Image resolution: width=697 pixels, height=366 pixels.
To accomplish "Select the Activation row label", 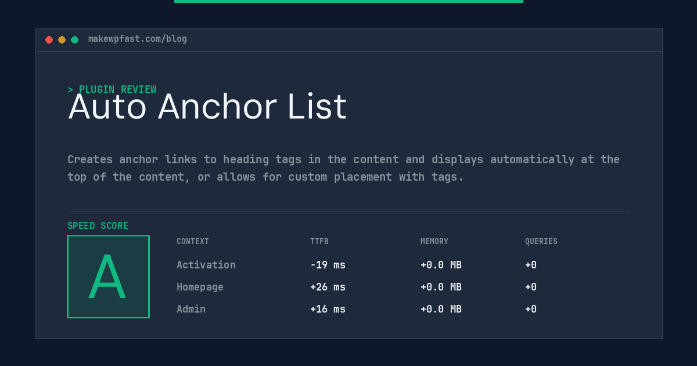I will coord(206,265).
